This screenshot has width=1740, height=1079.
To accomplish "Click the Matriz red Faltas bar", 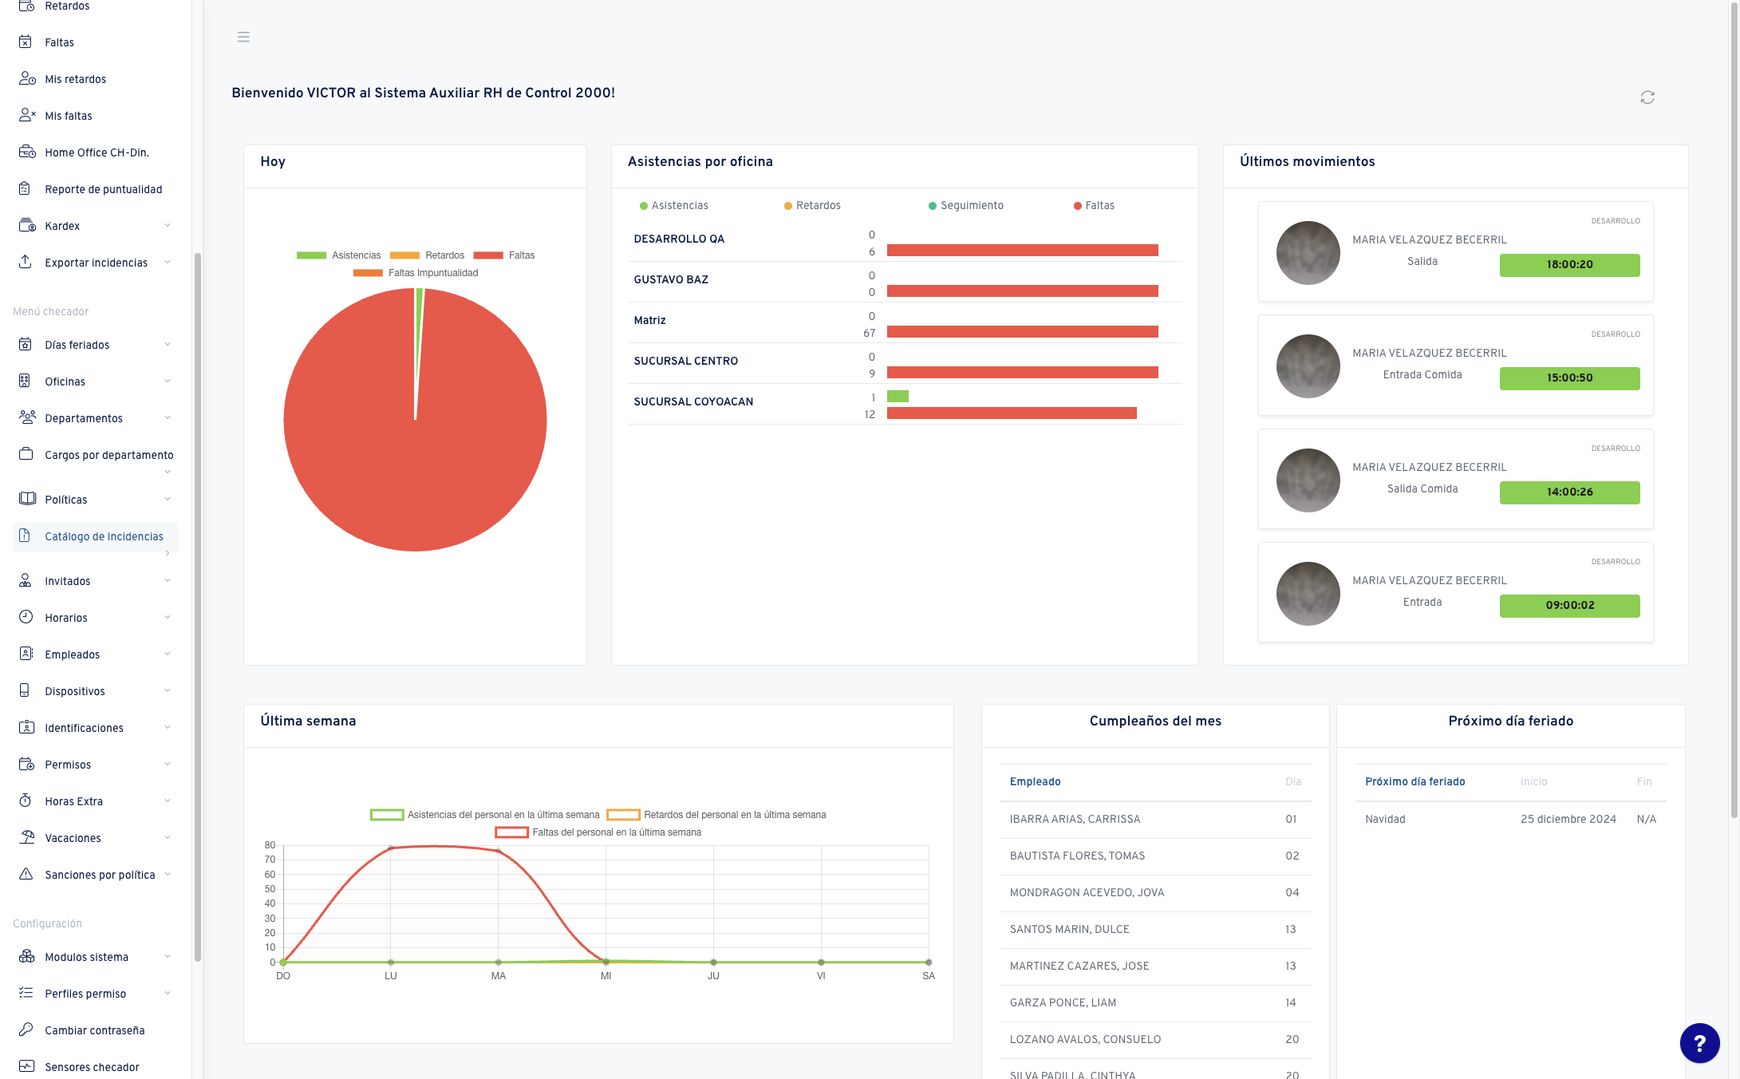I will (x=1022, y=332).
